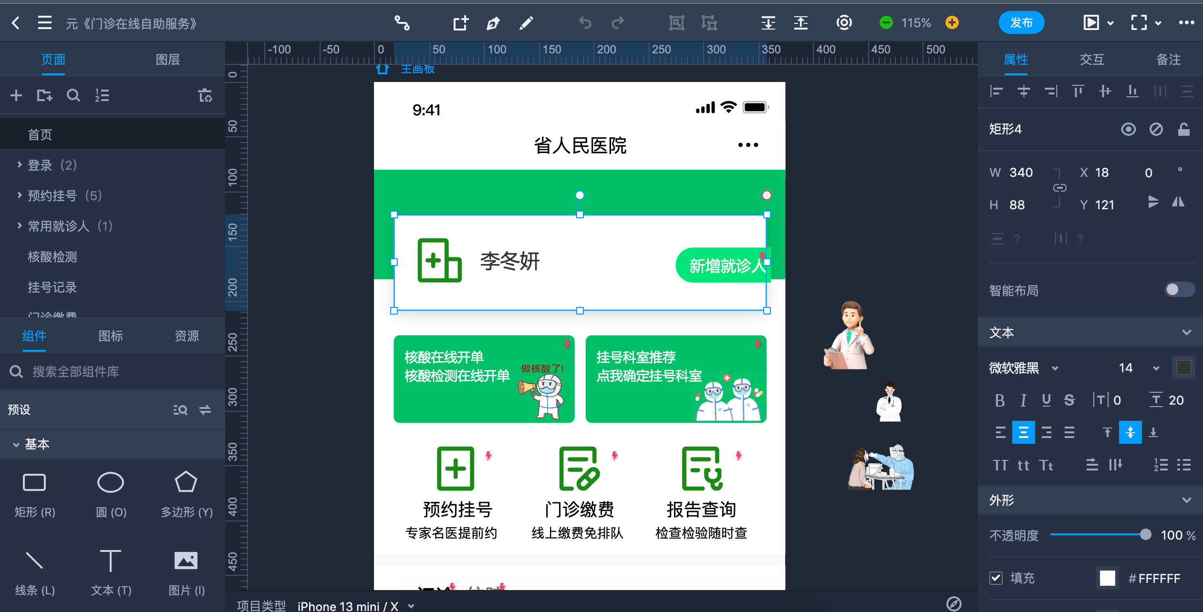Select the Pencil tool

[x=526, y=23]
